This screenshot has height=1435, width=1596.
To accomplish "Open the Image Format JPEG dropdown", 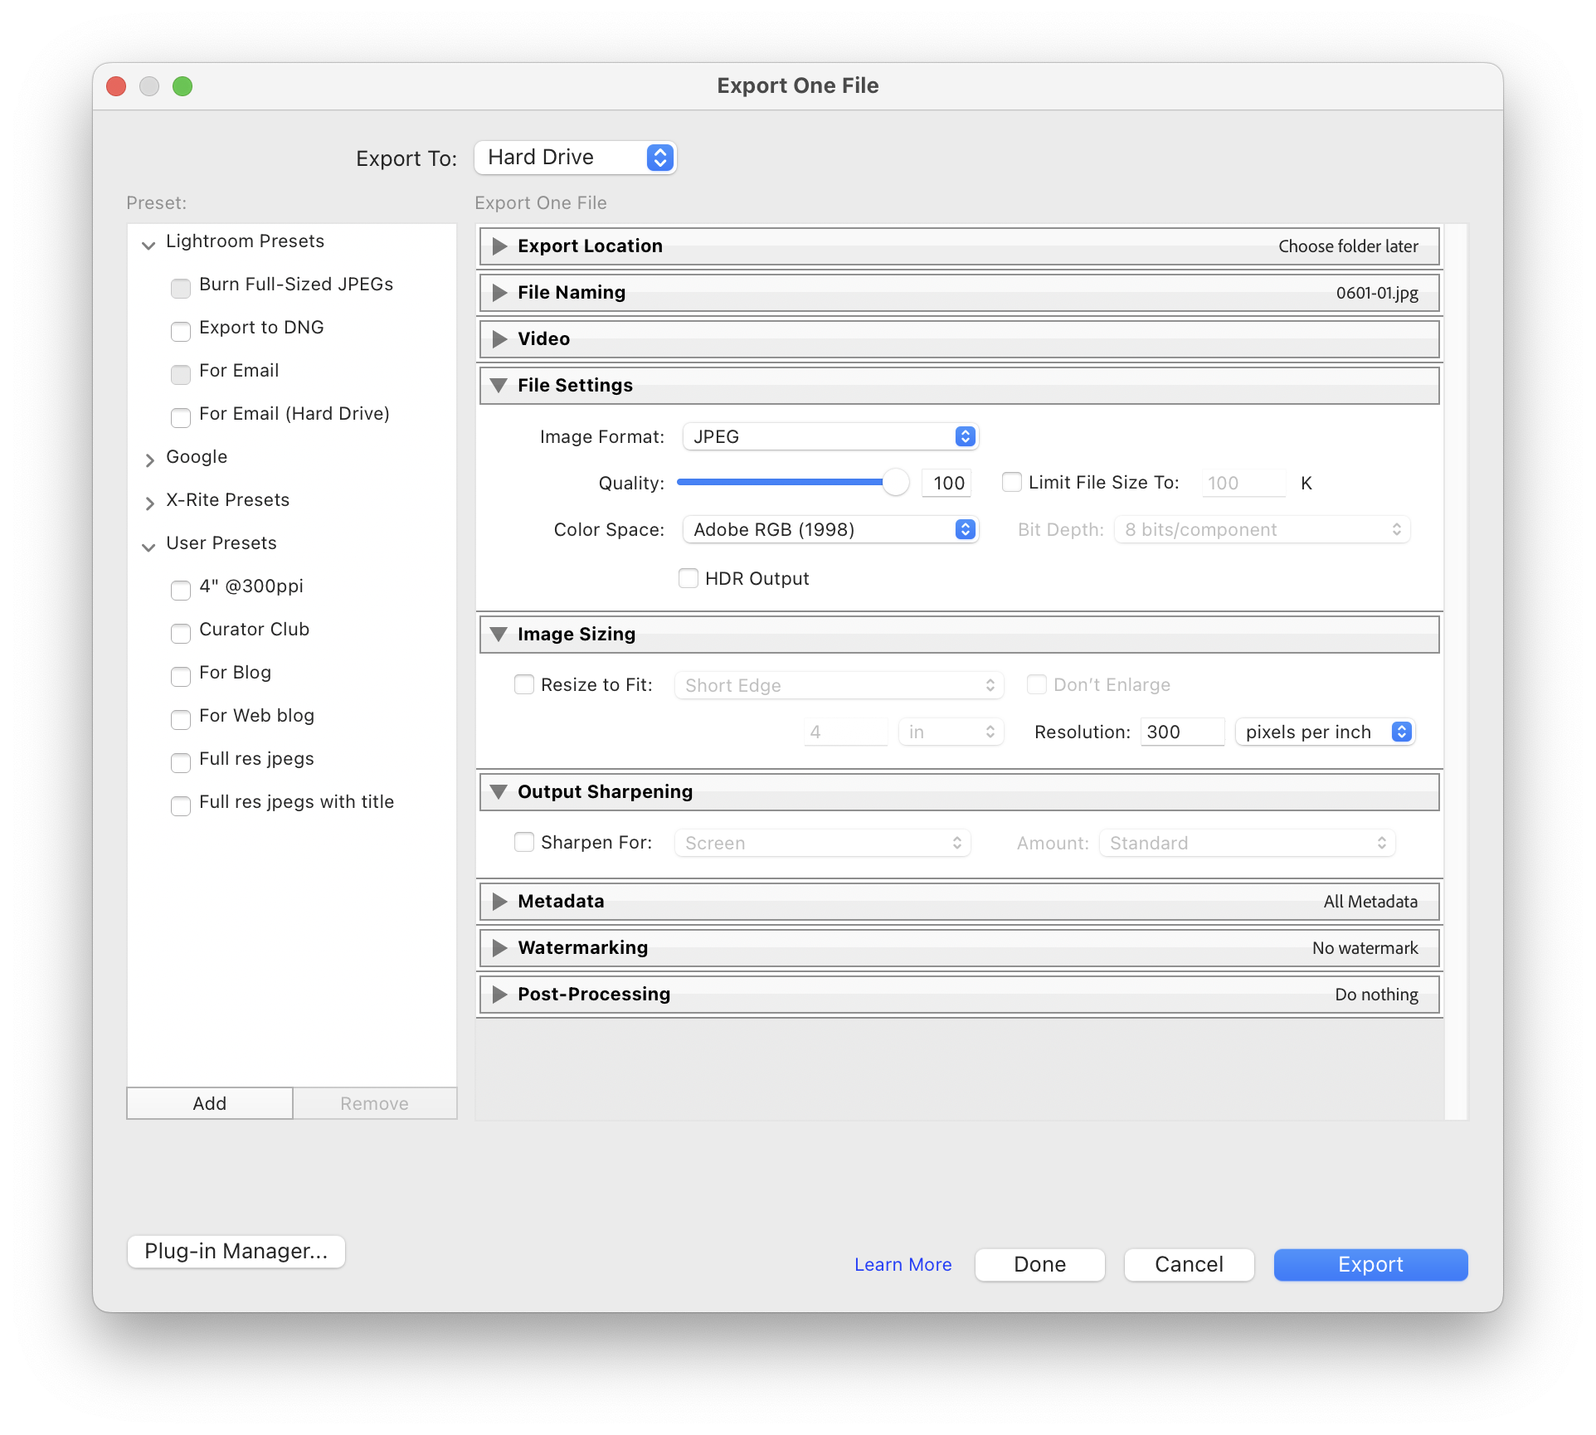I will pos(830,436).
